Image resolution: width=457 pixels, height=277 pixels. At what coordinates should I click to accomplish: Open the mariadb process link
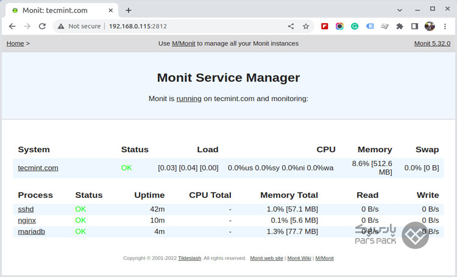point(31,231)
